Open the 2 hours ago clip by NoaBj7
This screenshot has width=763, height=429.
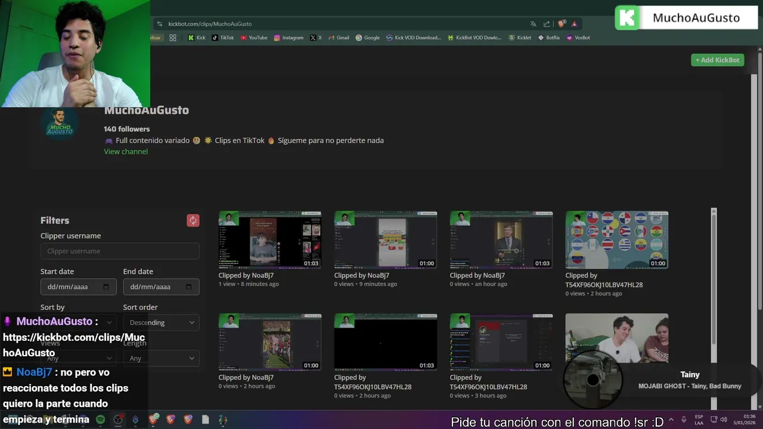(270, 342)
